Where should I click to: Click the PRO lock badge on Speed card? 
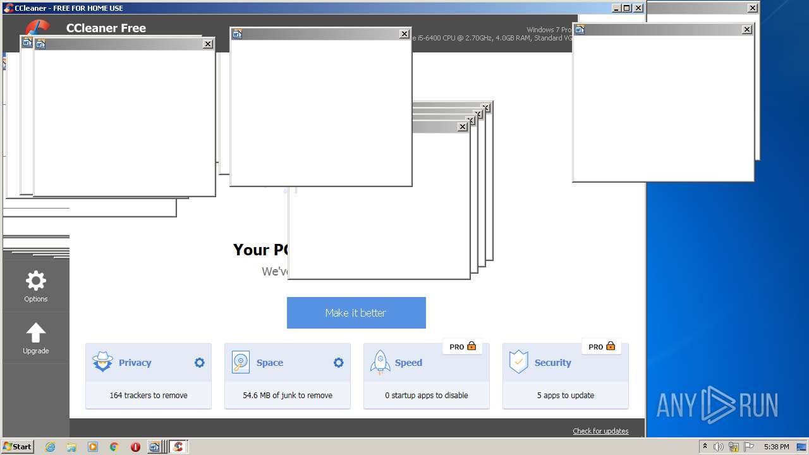pyautogui.click(x=463, y=346)
